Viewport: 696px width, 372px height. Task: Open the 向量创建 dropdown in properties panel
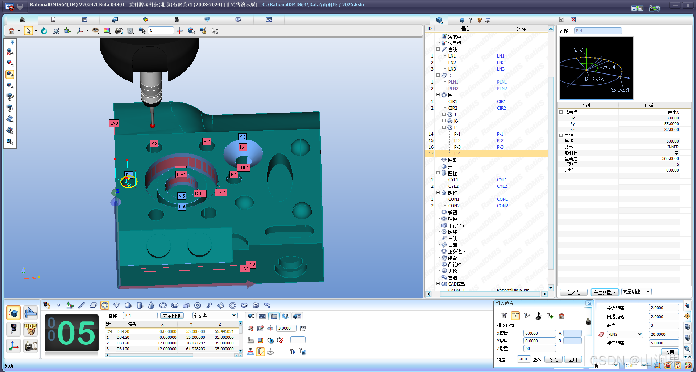click(648, 292)
